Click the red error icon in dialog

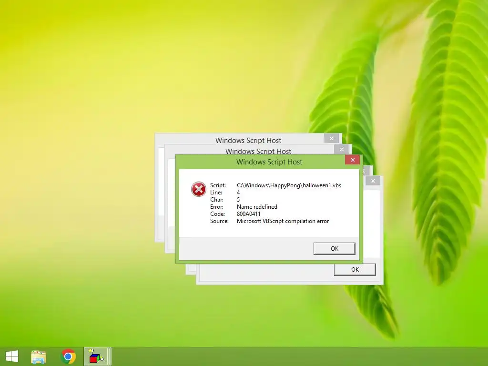199,189
